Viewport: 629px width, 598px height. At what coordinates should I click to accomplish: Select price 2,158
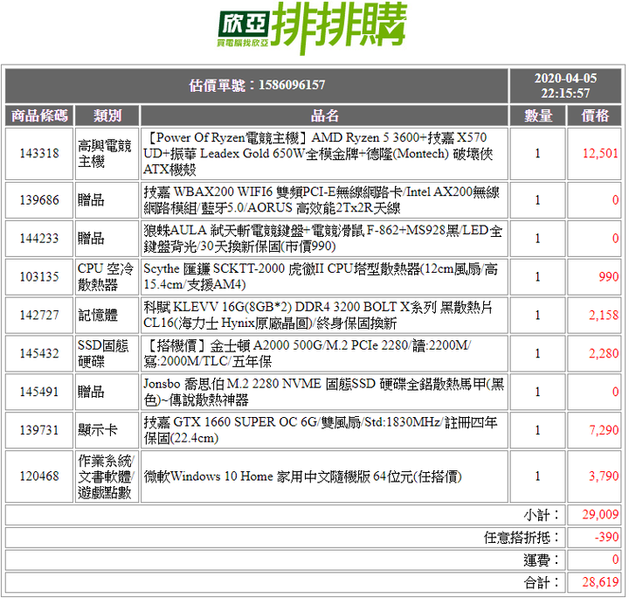(x=604, y=315)
